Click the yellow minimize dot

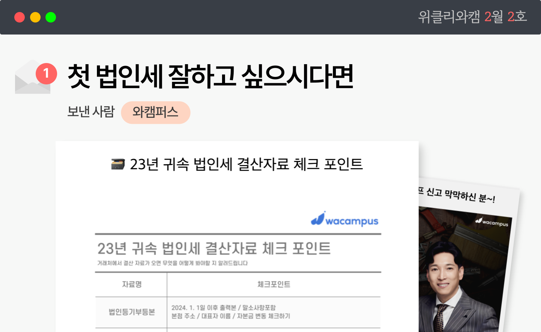point(35,17)
